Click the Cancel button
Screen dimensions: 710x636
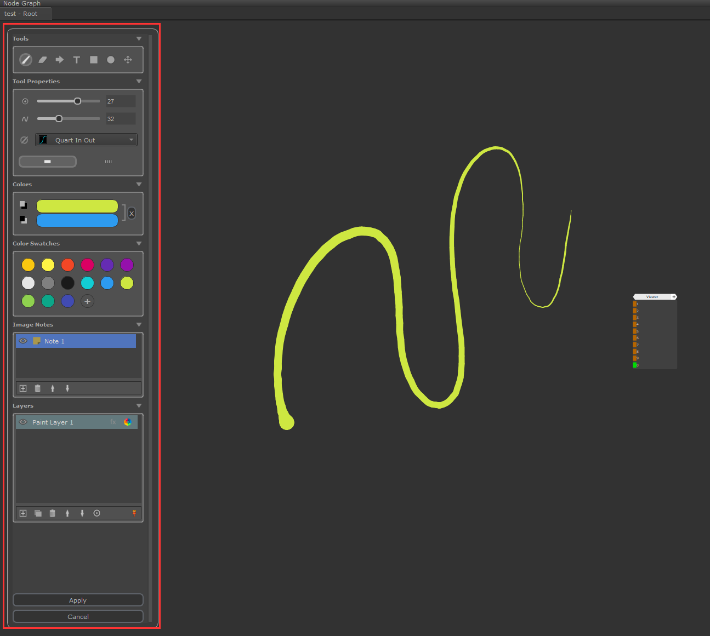(78, 617)
